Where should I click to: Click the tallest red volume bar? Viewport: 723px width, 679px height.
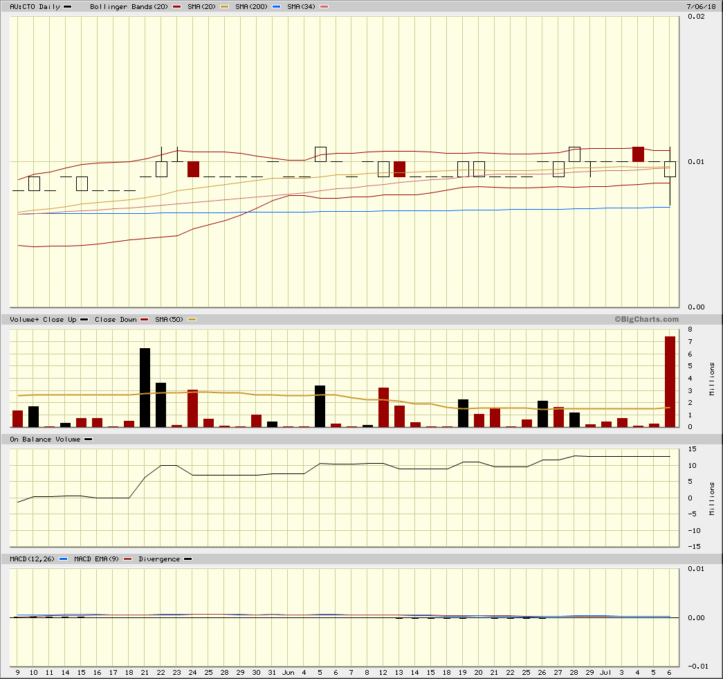(x=670, y=382)
